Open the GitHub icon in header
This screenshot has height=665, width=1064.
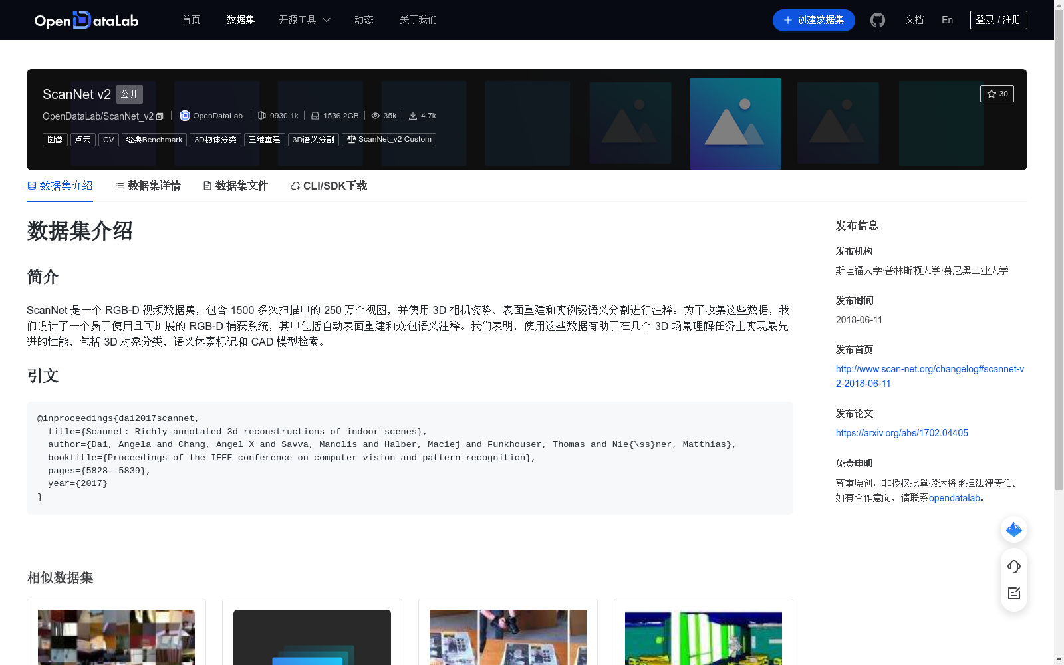878,20
